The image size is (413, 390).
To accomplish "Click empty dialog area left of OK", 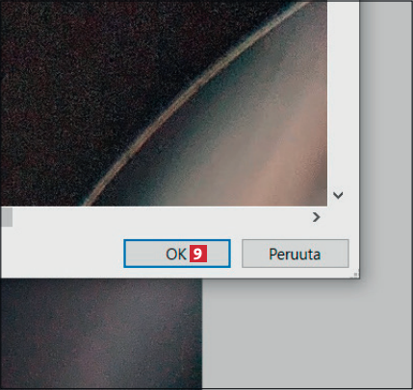I will (x=63, y=254).
